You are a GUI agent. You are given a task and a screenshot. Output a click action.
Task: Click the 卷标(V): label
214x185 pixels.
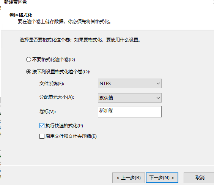47,112
